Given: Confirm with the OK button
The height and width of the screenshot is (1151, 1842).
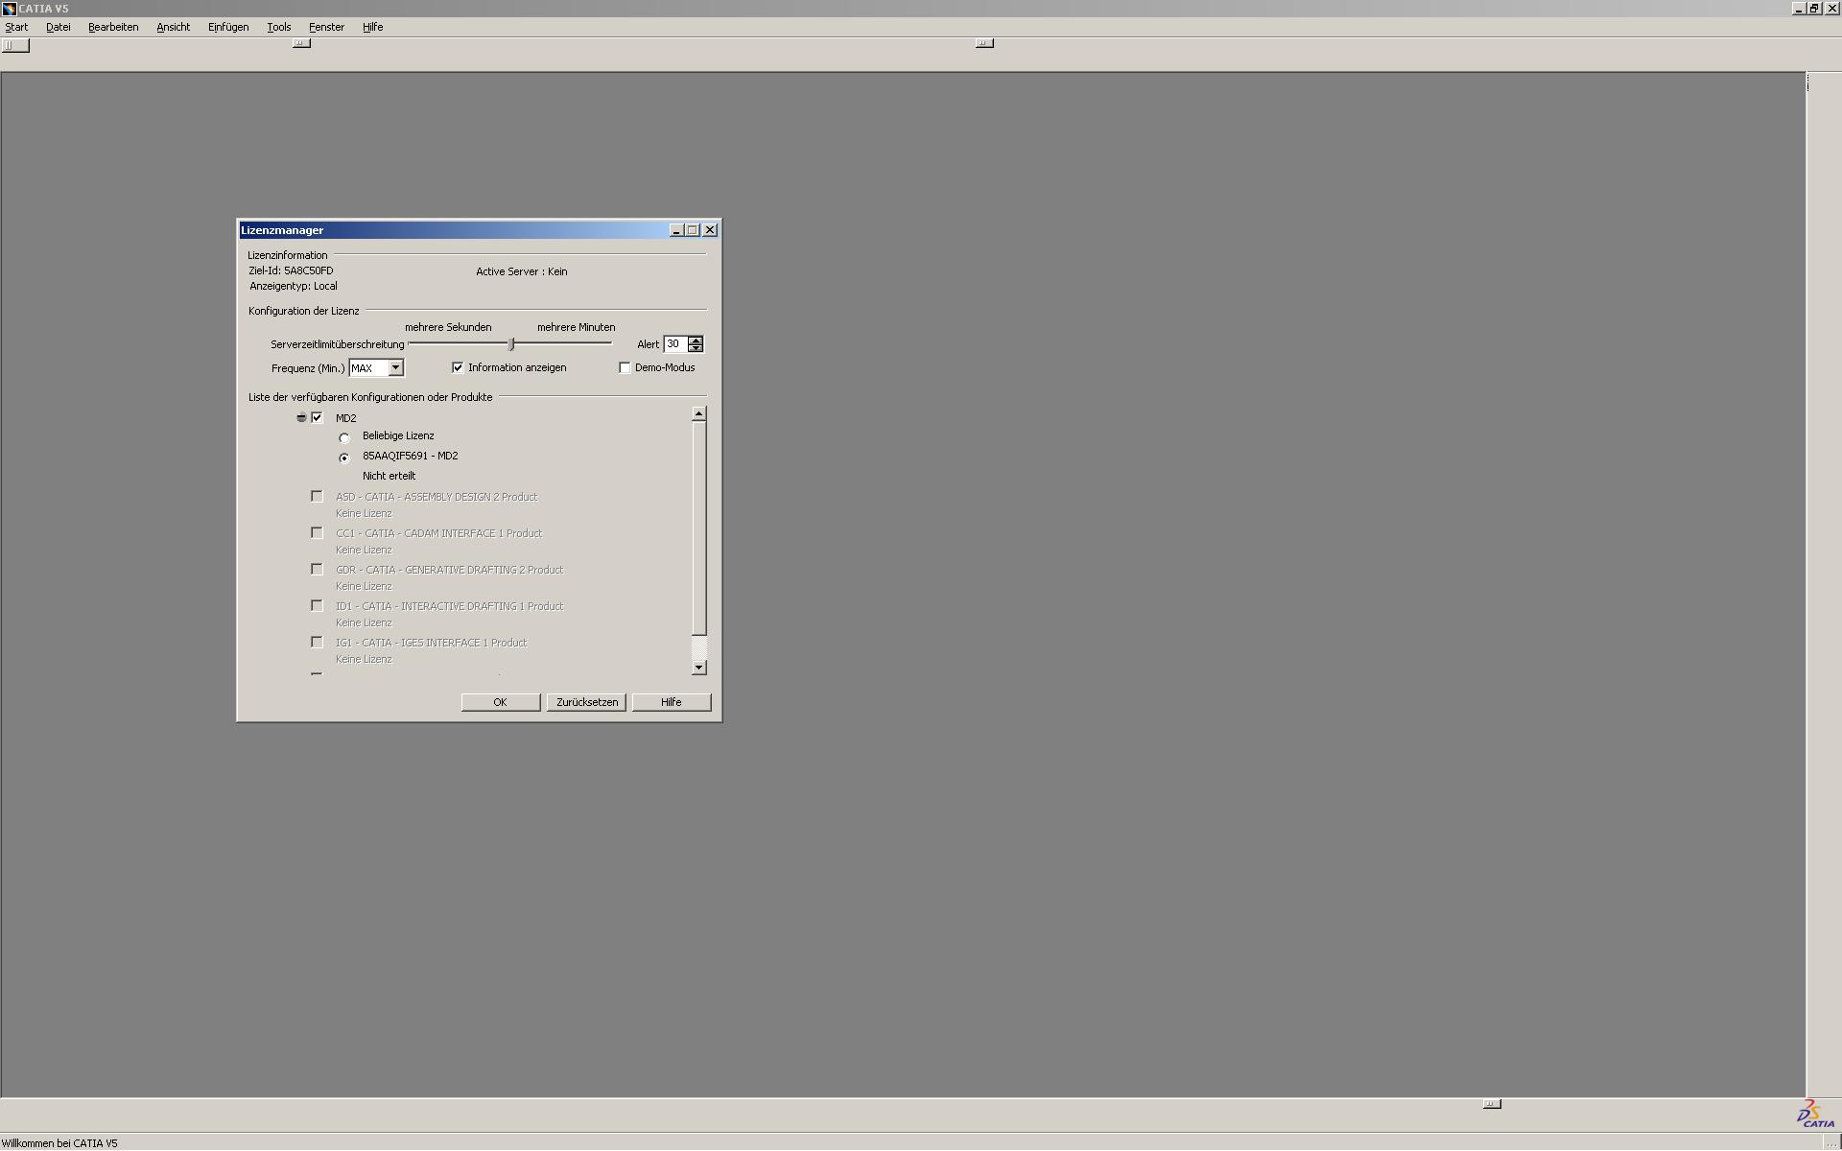Looking at the screenshot, I should (500, 702).
